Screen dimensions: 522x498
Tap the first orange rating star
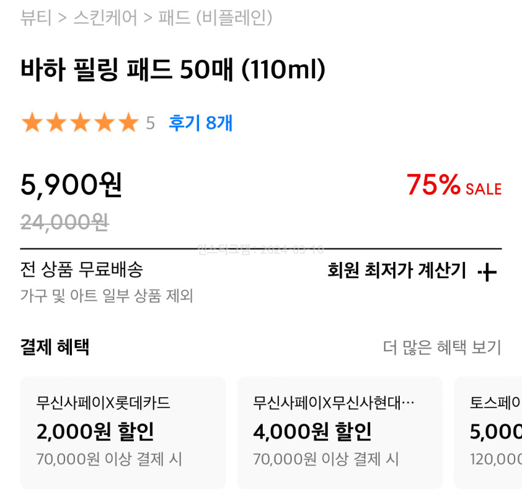coord(31,124)
